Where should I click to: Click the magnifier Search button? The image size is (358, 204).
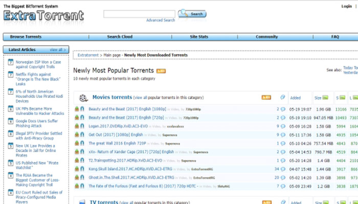click(x=192, y=14)
